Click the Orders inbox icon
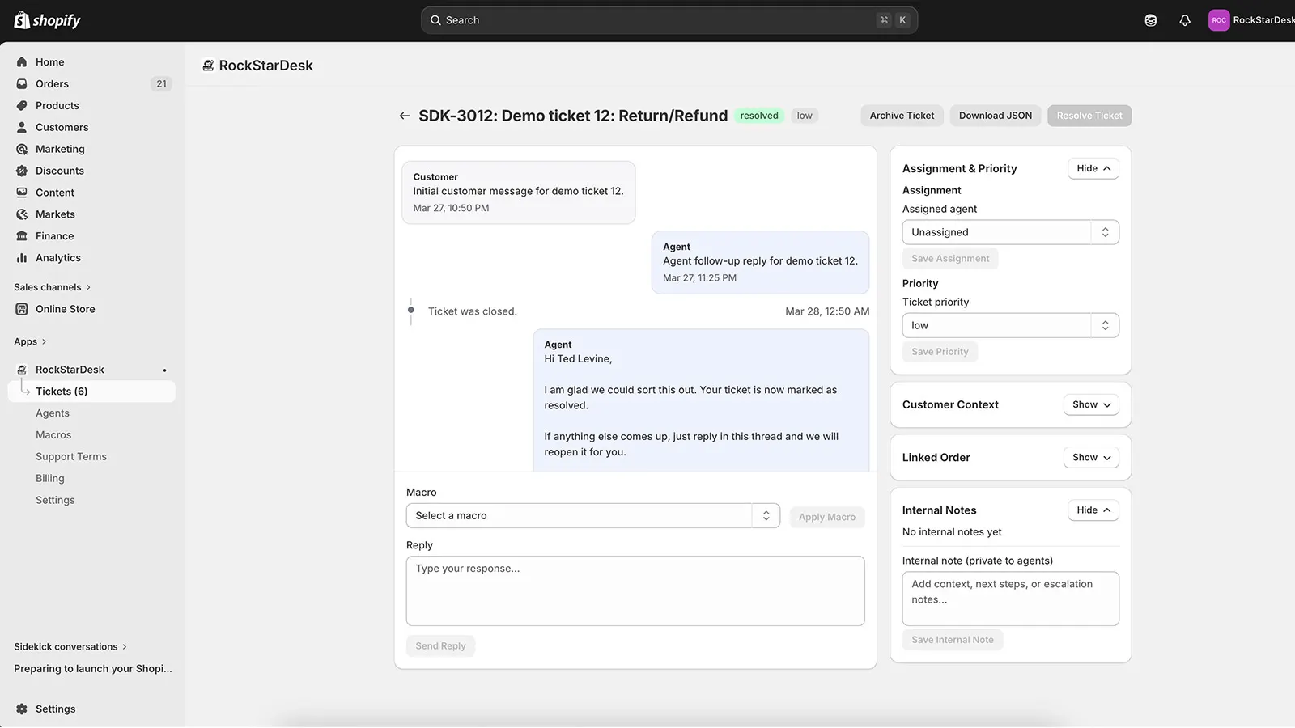Screen dimensions: 1295x728 tap(22, 84)
